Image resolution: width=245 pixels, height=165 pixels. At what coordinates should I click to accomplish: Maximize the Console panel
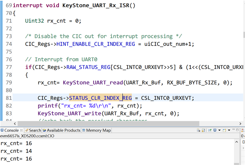point(237,130)
